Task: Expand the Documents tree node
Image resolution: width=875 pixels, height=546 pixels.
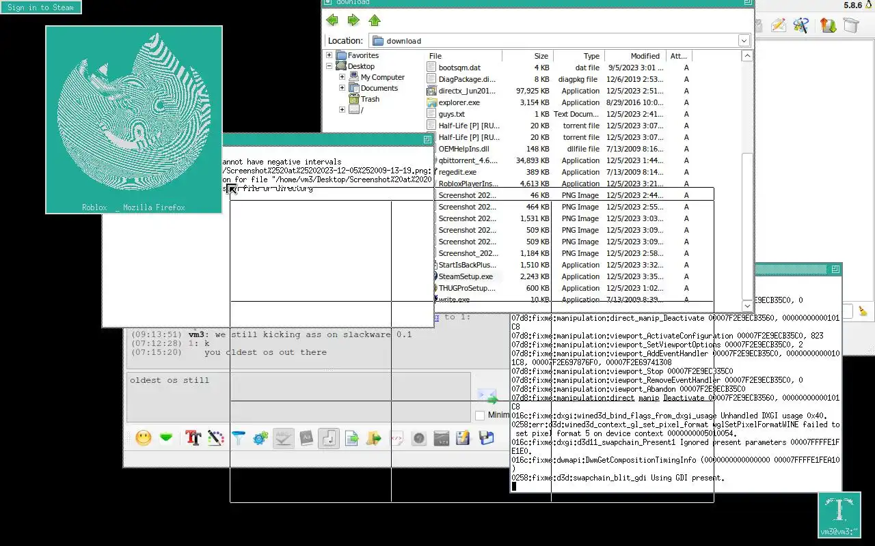Action: pos(342,88)
